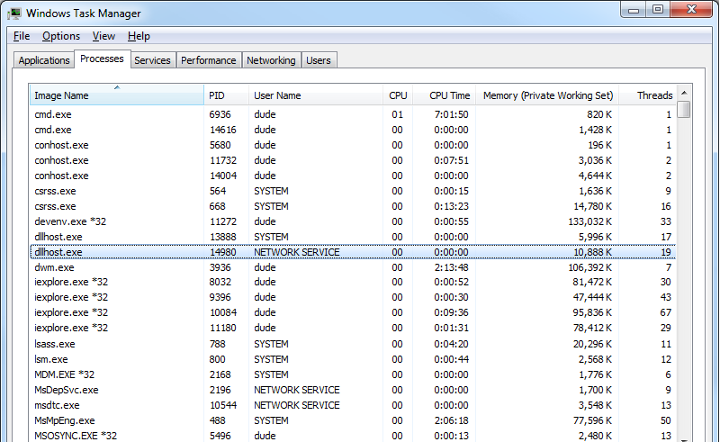Image resolution: width=720 pixels, height=442 pixels.
Task: Sort by User Name column header
Action: [316, 95]
